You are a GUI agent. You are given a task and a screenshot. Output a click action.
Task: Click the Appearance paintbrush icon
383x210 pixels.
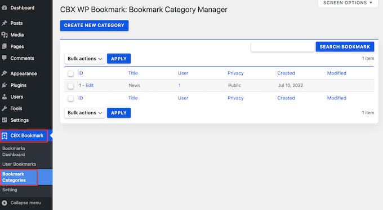coord(4,73)
